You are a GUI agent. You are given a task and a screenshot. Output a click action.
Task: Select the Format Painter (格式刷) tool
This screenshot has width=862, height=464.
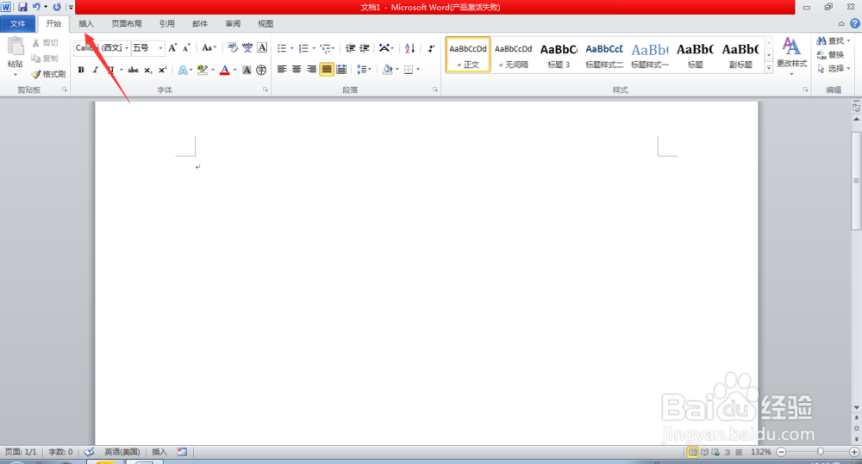pyautogui.click(x=48, y=73)
